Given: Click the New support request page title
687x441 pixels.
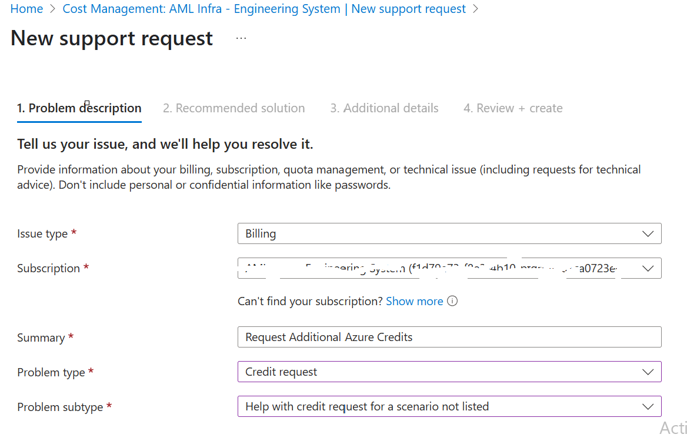Looking at the screenshot, I should (x=112, y=39).
